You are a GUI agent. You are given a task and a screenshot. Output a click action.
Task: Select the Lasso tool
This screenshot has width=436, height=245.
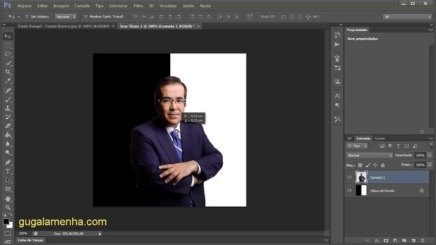[7, 54]
